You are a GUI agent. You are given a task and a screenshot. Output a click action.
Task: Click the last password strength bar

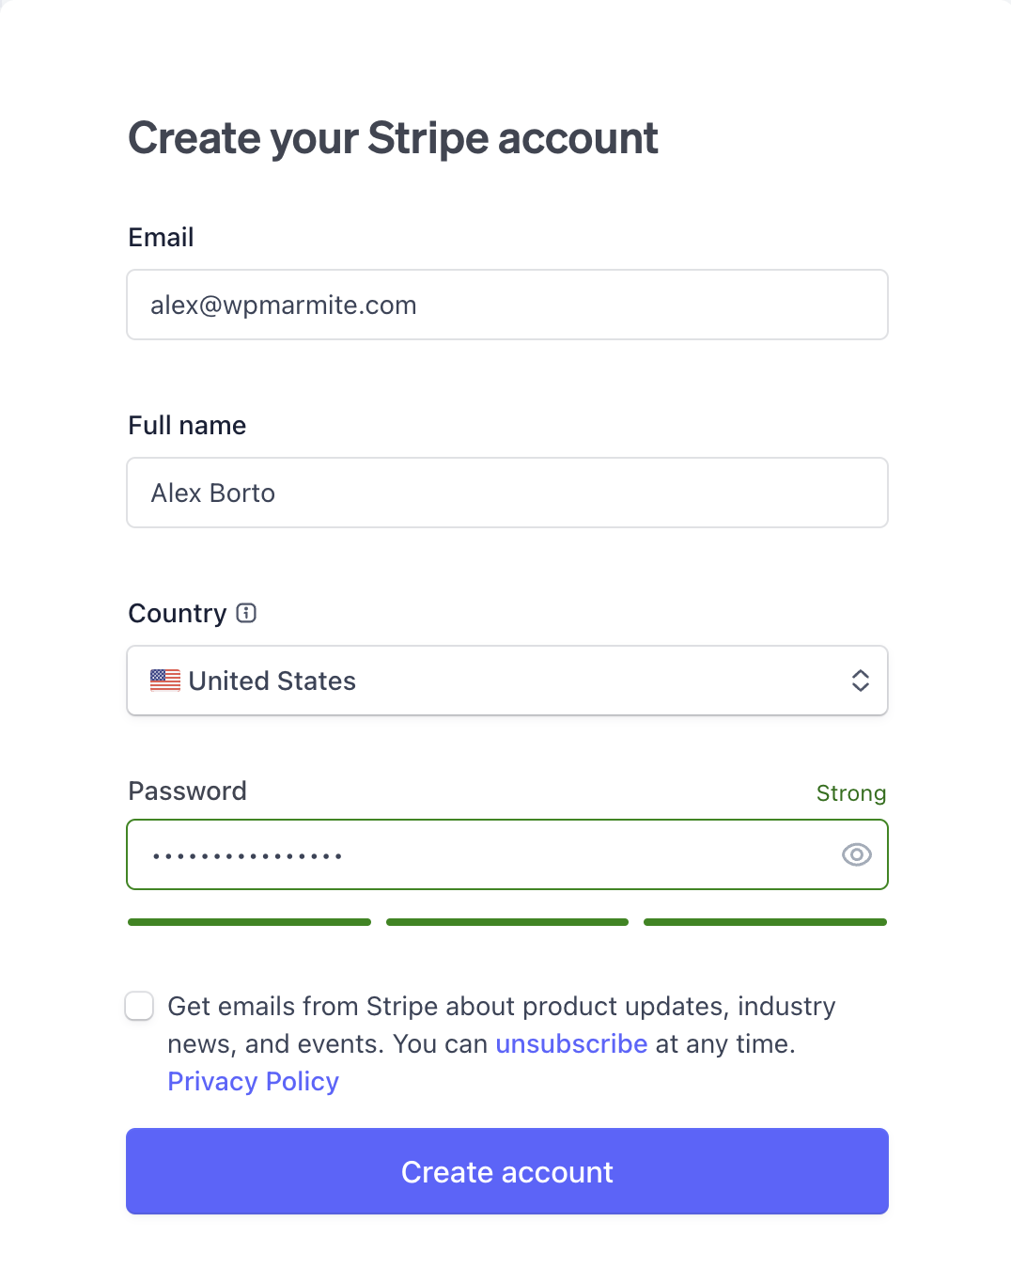pos(765,922)
